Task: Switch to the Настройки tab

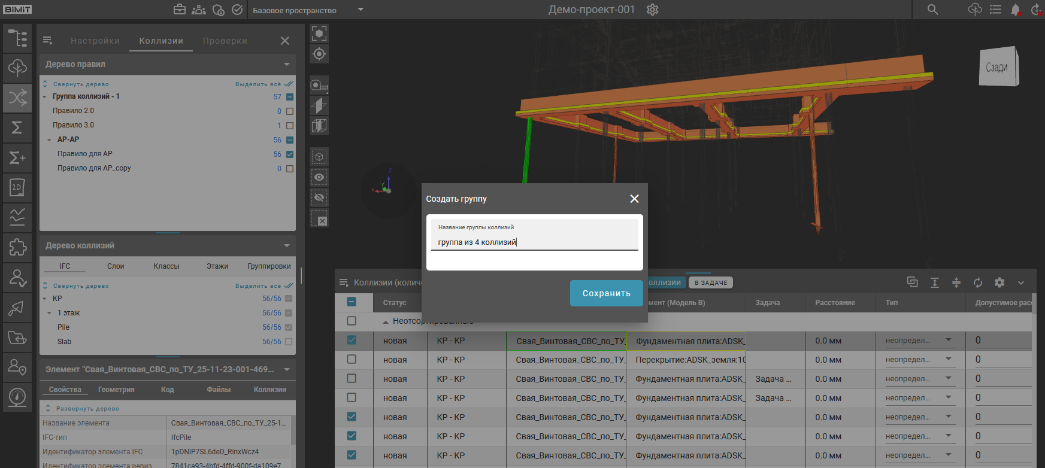Action: point(95,41)
